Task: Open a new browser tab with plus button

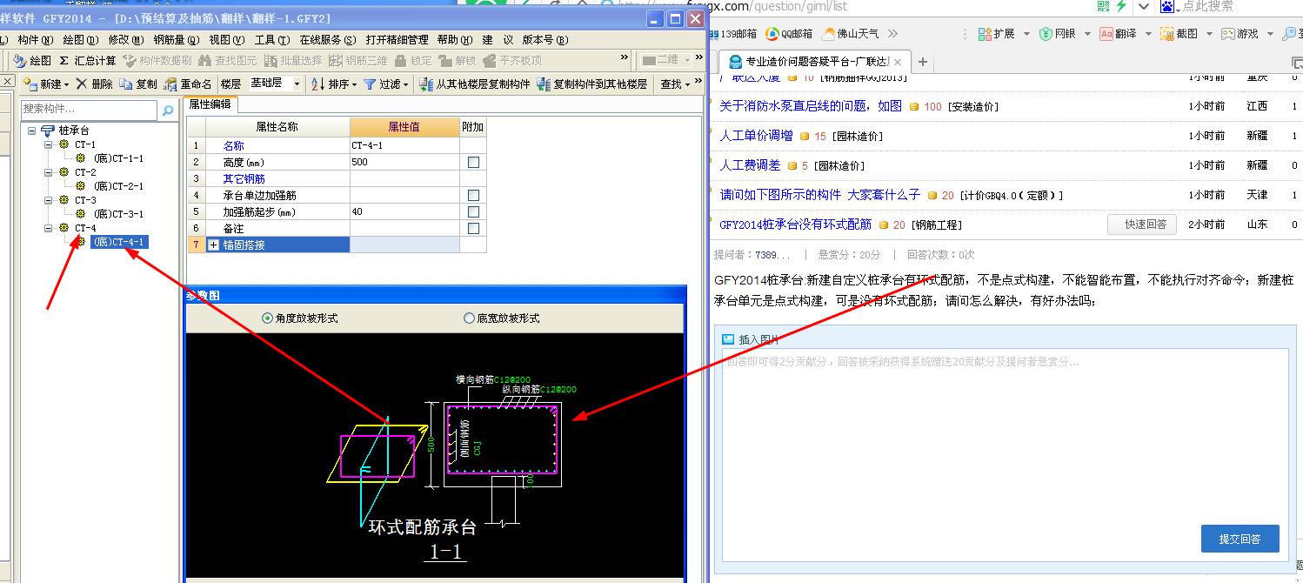Action: (x=923, y=62)
